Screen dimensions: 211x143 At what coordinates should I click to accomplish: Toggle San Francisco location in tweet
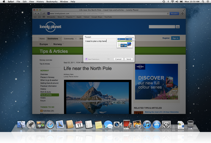[92, 59]
